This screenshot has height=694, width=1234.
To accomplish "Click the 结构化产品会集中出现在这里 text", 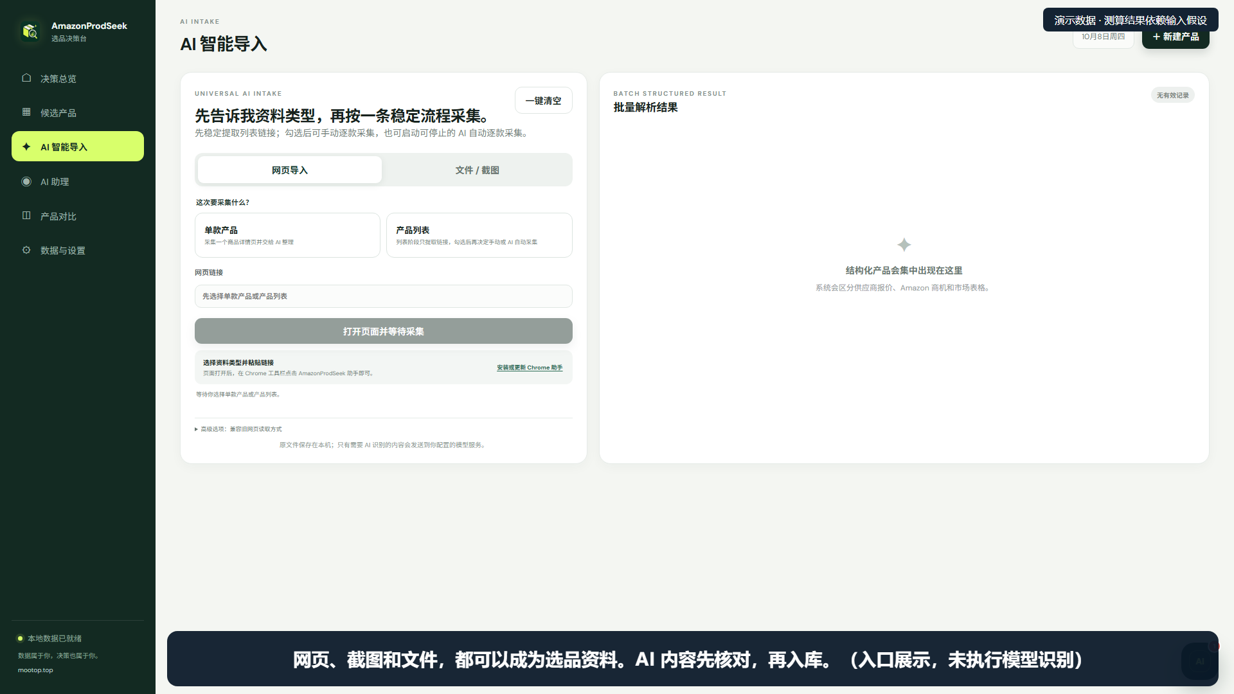I will [x=904, y=271].
